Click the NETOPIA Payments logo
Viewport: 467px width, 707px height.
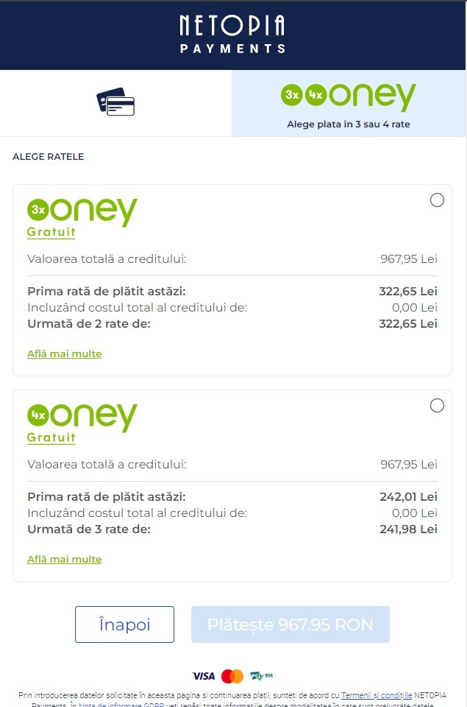point(232,35)
